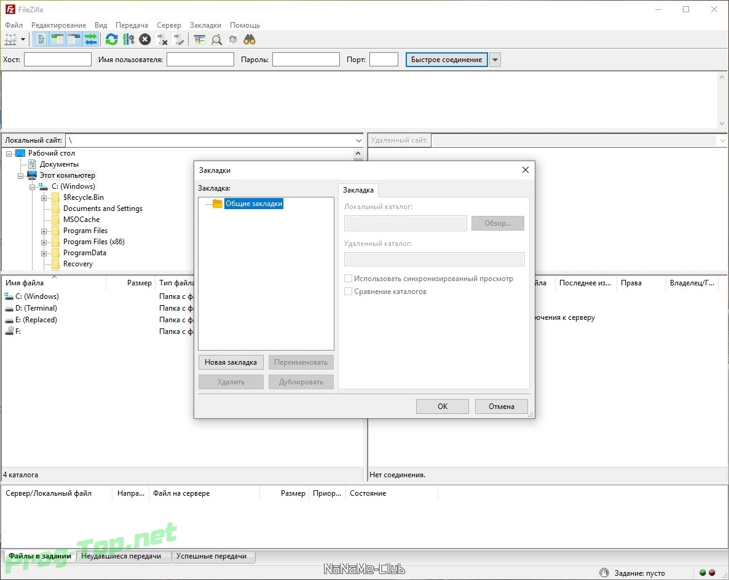The width and height of the screenshot is (729, 580).
Task: Select MSOCache folder in tree
Action: click(81, 220)
